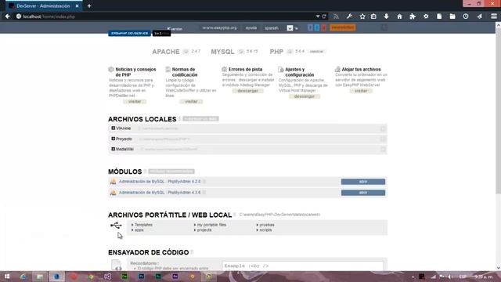501x282 pixels.
Task: Open the wrench developer tools icon
Action: (x=349, y=16)
